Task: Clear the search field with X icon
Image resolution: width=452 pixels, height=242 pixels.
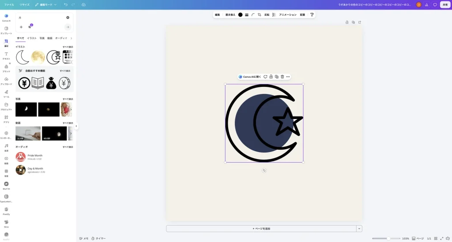Action: 68,18
